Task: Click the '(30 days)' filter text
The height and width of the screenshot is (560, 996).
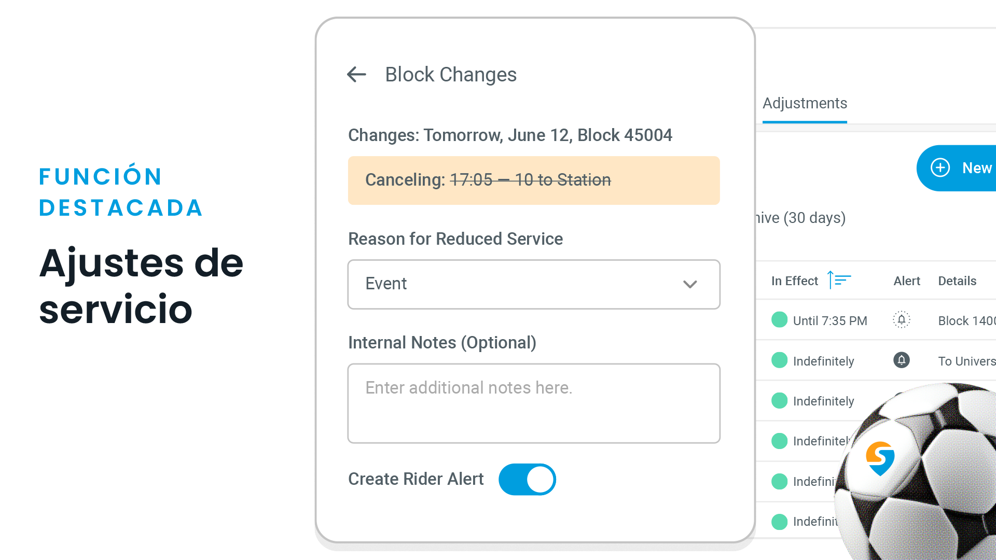Action: [x=814, y=218]
